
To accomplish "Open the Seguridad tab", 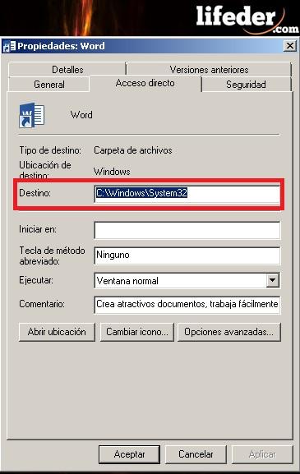I will coord(247,84).
